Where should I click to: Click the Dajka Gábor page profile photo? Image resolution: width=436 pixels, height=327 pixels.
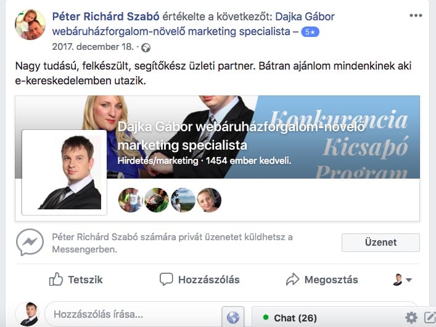(64, 172)
